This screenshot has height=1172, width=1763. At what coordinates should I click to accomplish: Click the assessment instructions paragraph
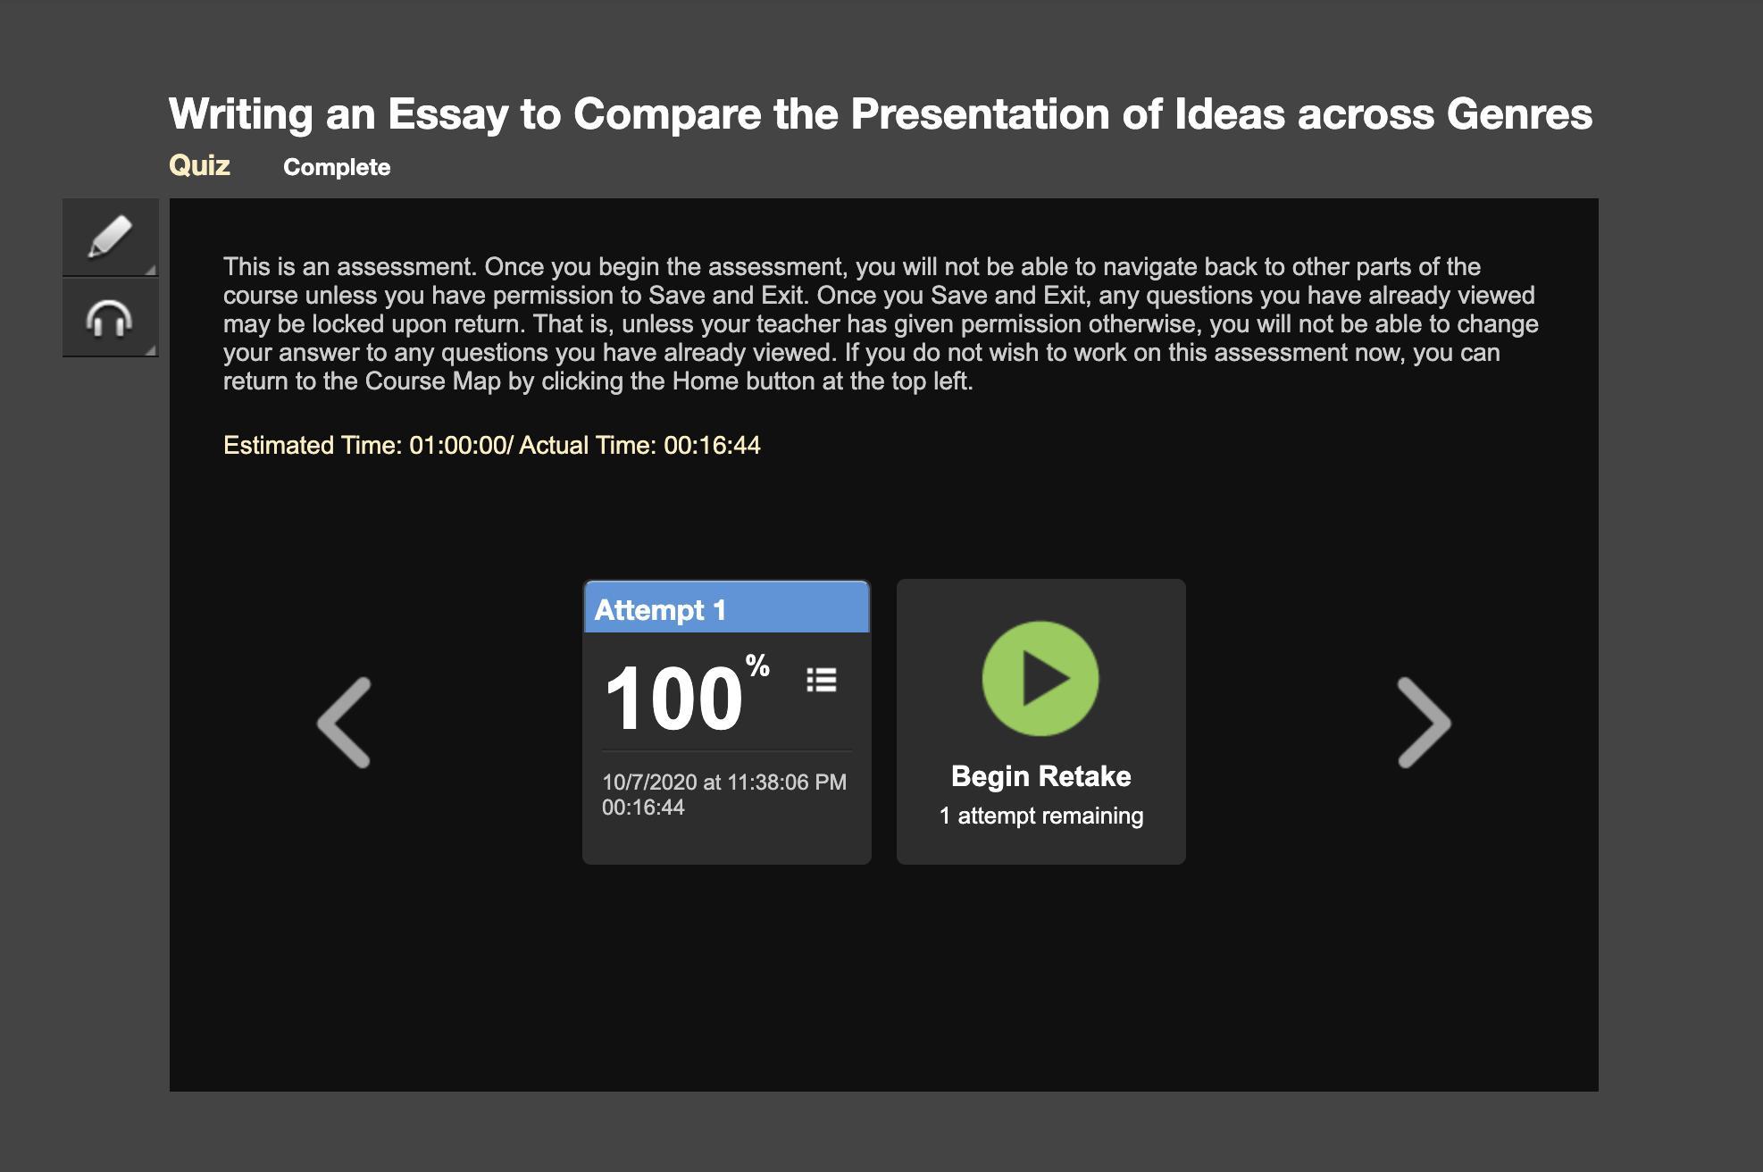point(880,323)
